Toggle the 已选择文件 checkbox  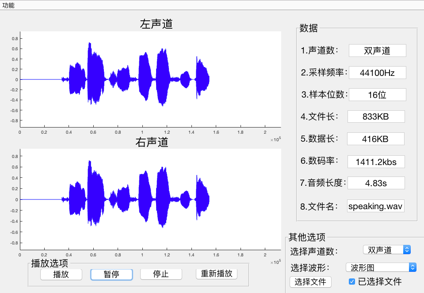(x=351, y=282)
